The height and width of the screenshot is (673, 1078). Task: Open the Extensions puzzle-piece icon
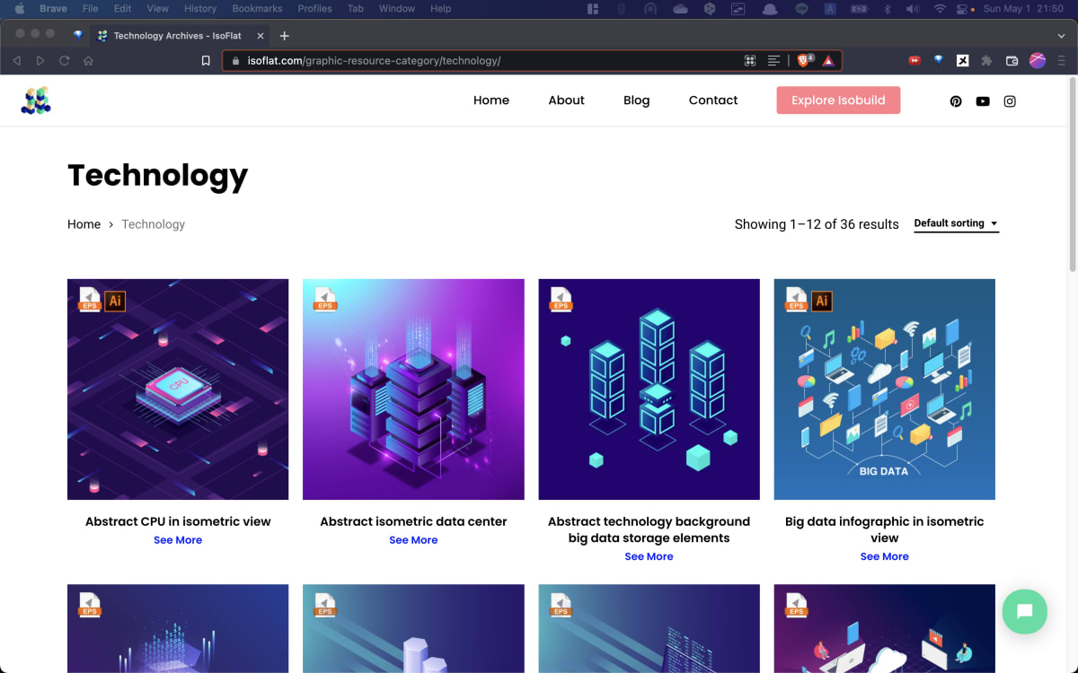point(987,61)
